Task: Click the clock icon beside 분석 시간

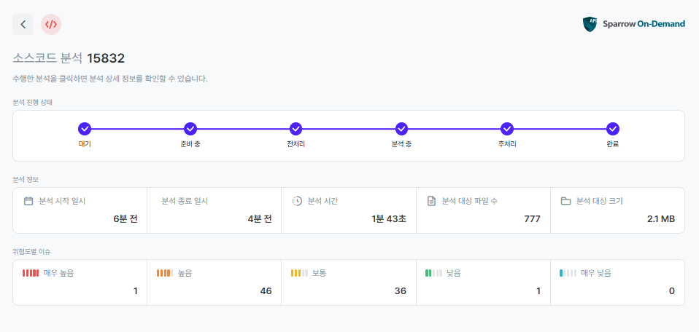Action: pos(297,201)
